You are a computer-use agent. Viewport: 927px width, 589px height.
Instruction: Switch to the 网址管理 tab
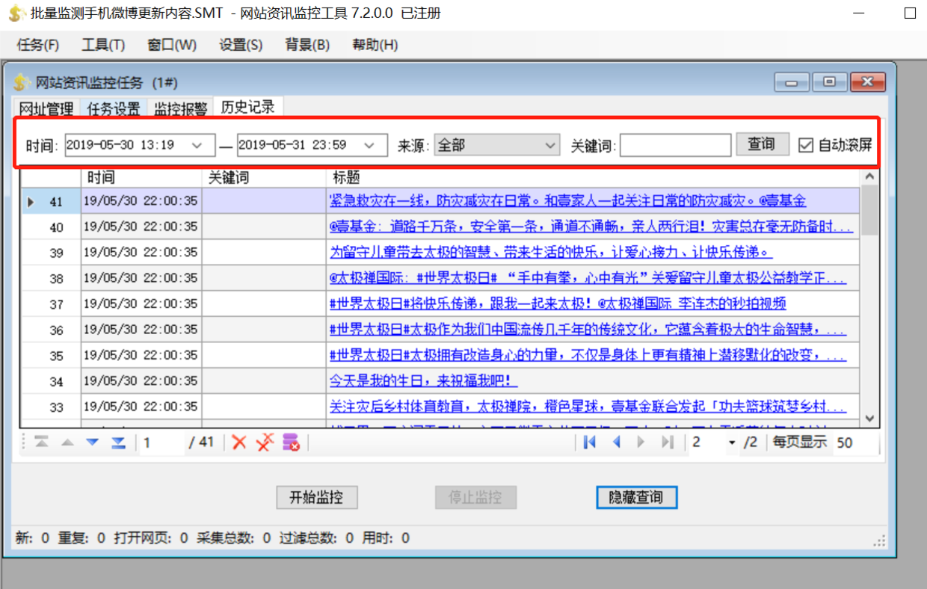coord(46,109)
